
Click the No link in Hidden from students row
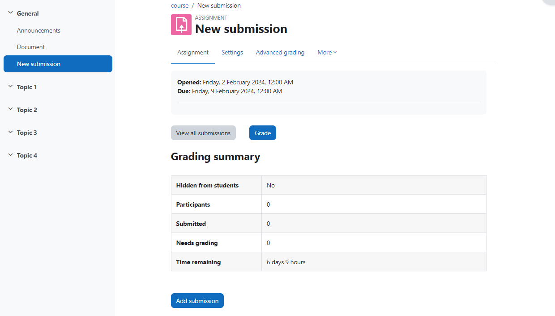click(x=270, y=185)
